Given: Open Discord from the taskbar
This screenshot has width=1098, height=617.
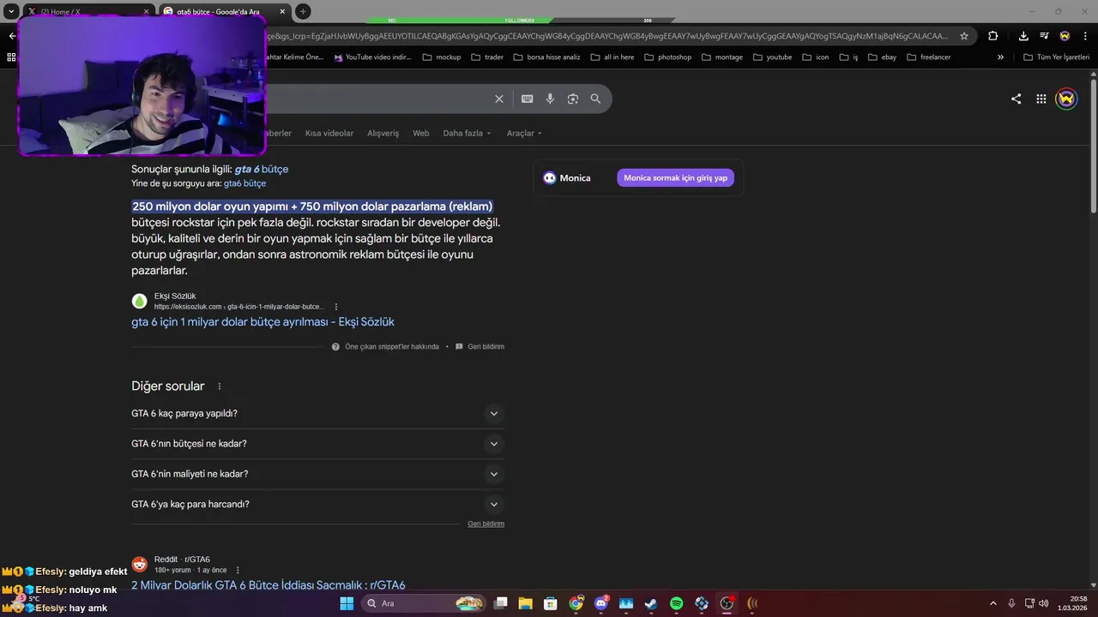Looking at the screenshot, I should [x=600, y=603].
